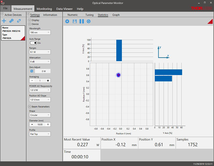Open device settings gears icon
This screenshot has width=214, height=166.
pos(11,21)
